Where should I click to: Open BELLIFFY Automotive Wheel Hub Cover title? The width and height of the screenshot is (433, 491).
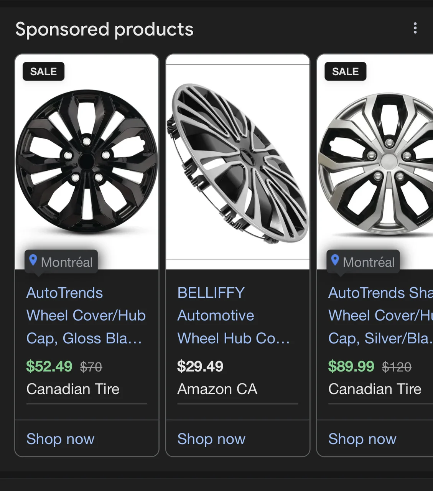coord(233,315)
